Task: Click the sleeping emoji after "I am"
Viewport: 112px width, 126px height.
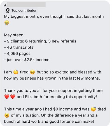Action: 16,72
